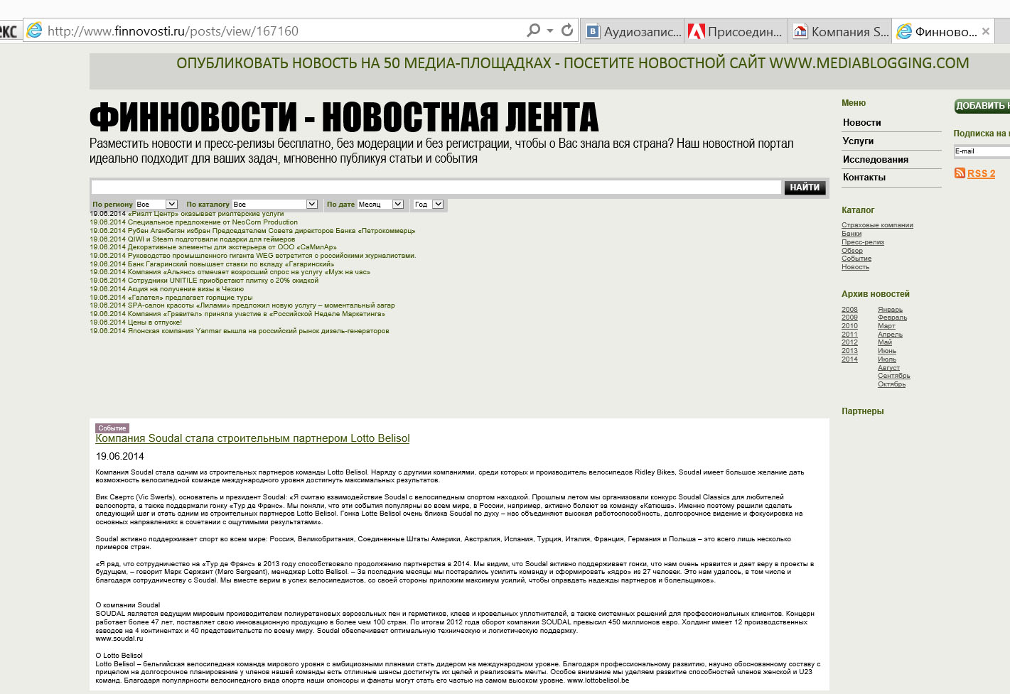Open catalog link Событие
1010x694 pixels.
[856, 259]
